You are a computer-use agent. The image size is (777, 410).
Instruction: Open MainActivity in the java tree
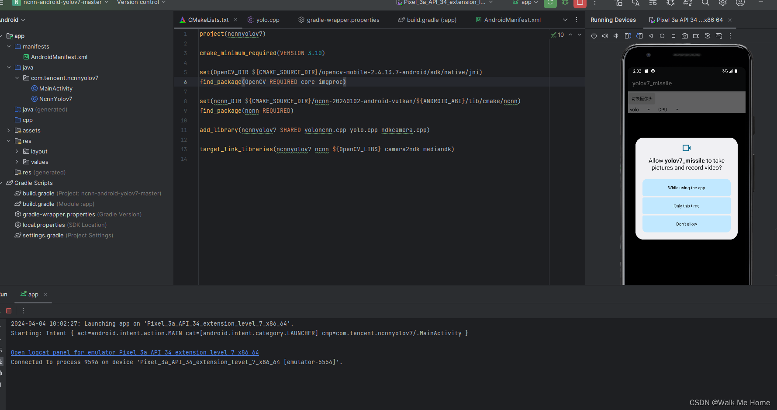pyautogui.click(x=56, y=88)
